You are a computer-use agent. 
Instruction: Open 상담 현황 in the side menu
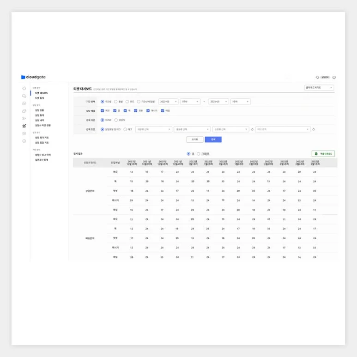39,110
